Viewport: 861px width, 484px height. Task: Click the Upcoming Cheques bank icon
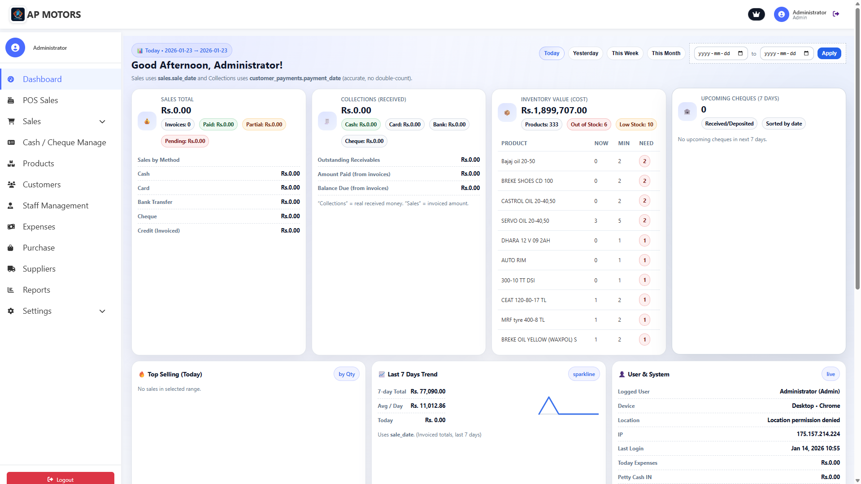(687, 112)
